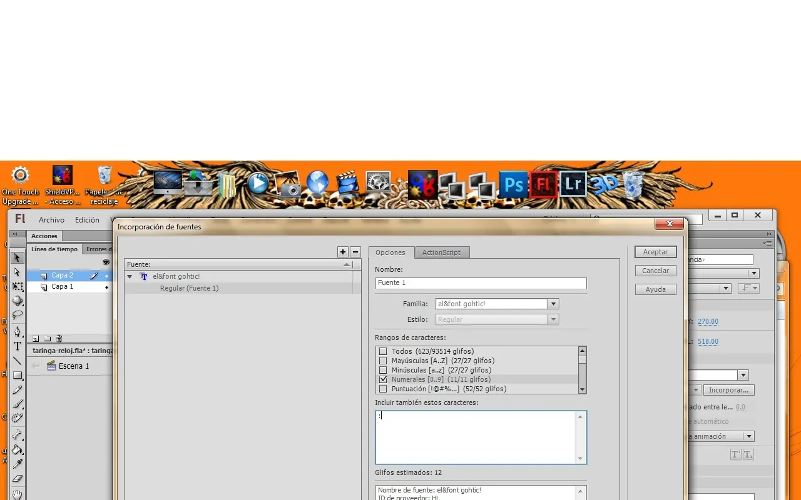
Task: Check the Mayúsculas [A..Z] range
Action: pyautogui.click(x=383, y=361)
